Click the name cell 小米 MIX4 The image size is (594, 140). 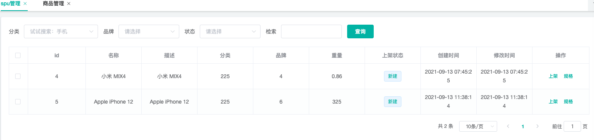114,76
